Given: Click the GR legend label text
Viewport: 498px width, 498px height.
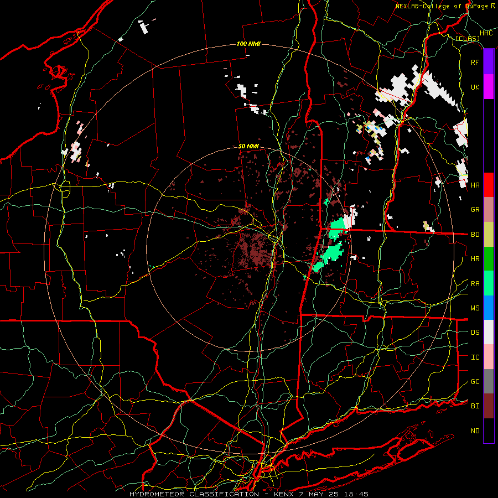Looking at the screenshot, I should pos(475,210).
